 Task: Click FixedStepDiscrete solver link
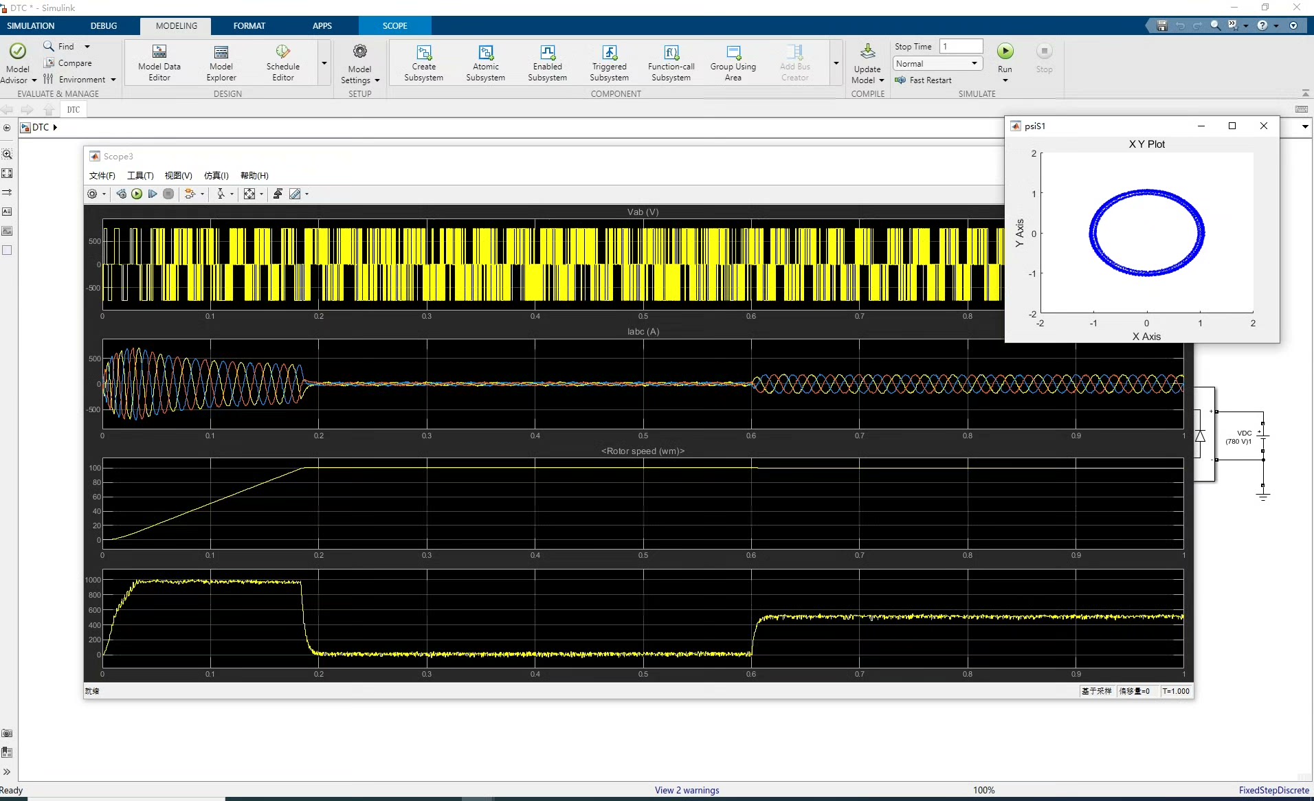point(1274,790)
